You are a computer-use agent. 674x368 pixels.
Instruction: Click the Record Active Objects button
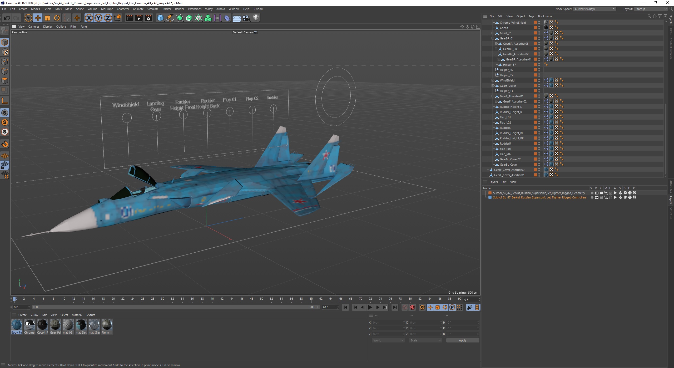click(405, 307)
